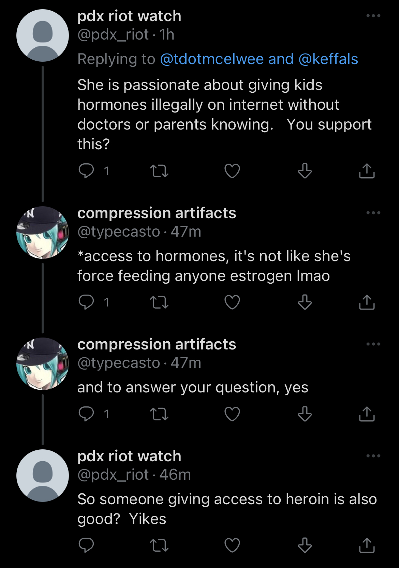Open more options on first pdx riot tweet
The image size is (399, 568).
373,16
